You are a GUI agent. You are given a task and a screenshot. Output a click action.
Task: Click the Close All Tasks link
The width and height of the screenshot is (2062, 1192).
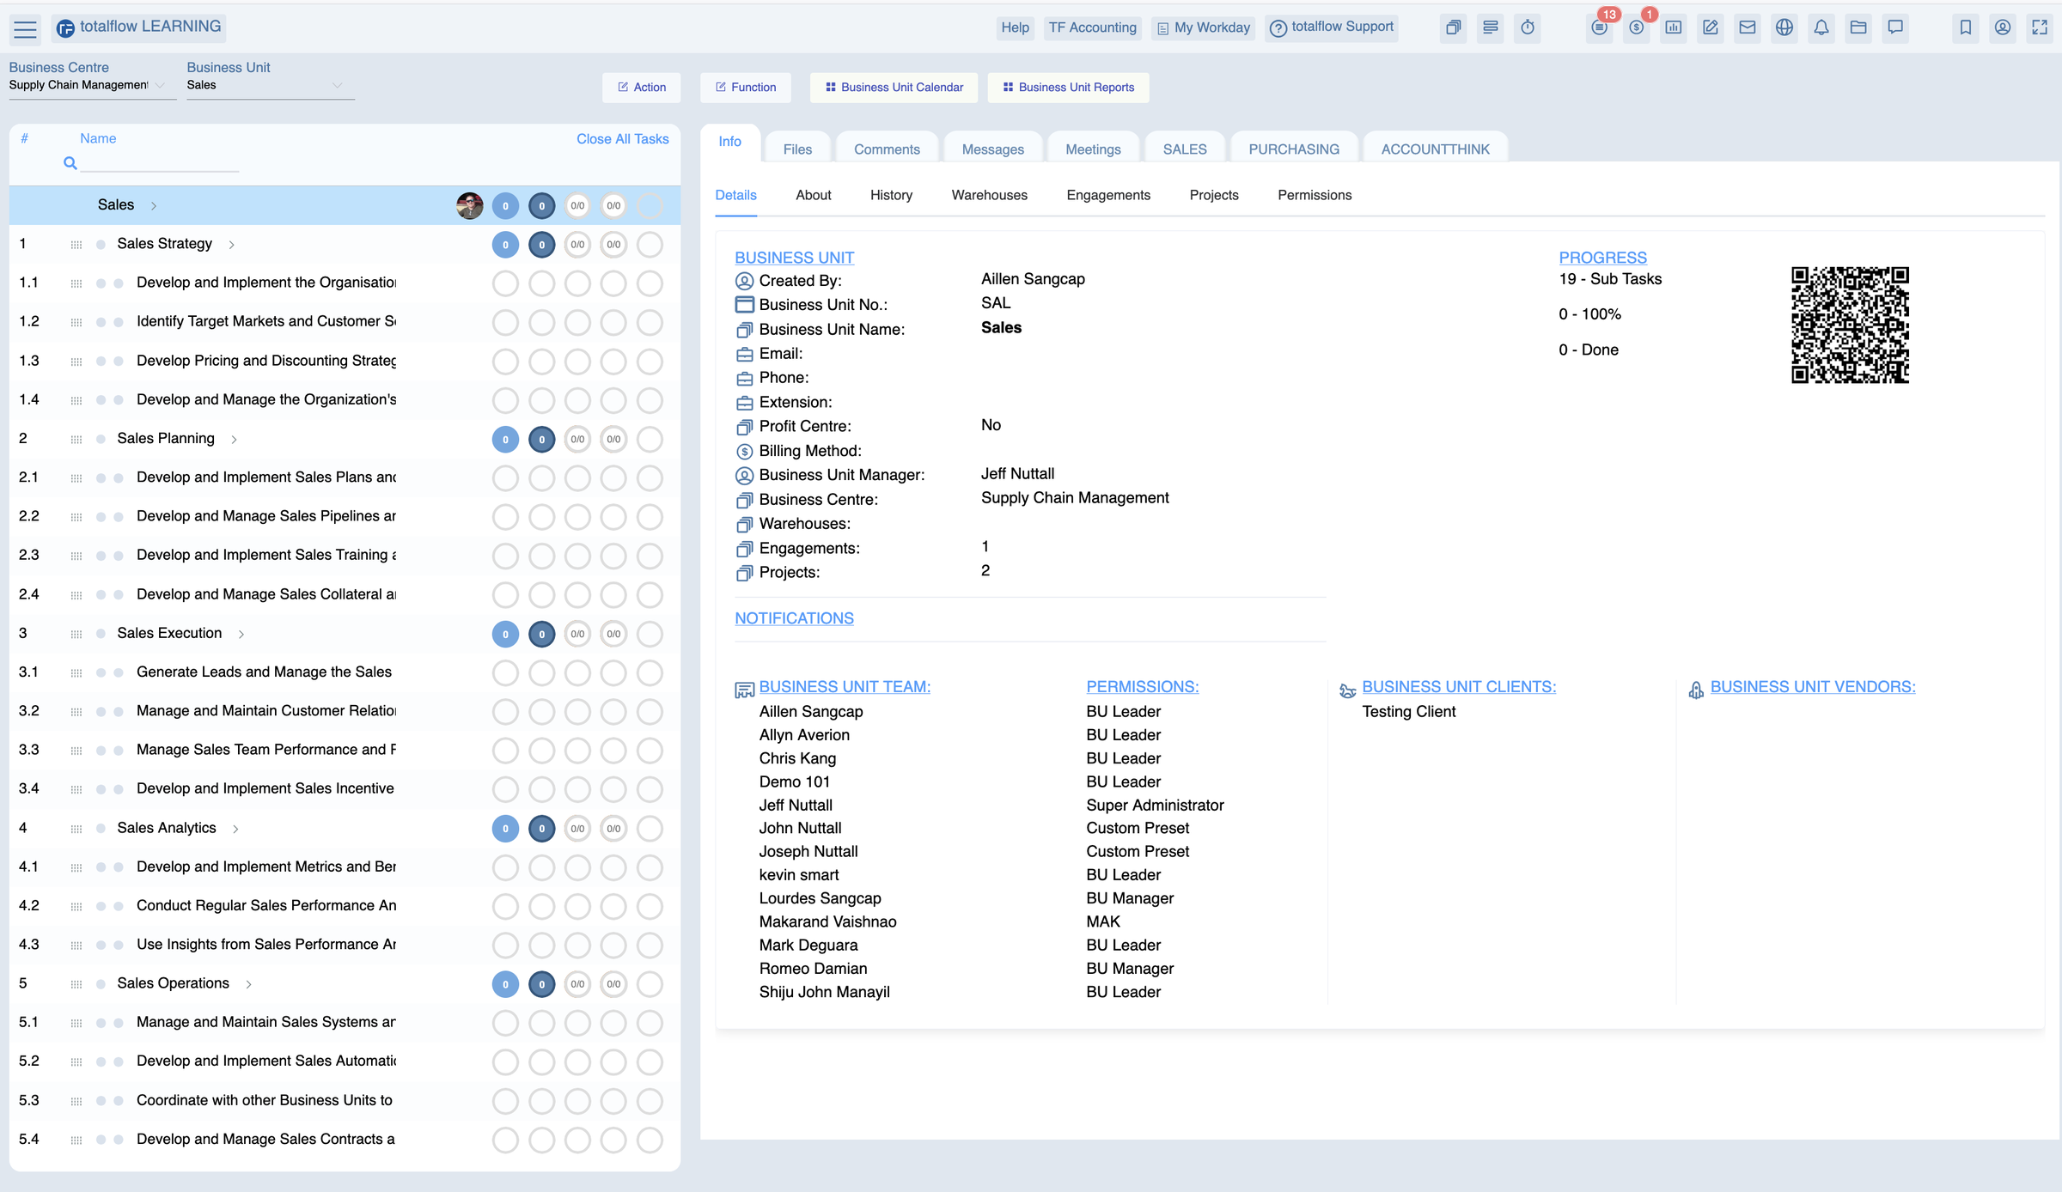click(622, 139)
